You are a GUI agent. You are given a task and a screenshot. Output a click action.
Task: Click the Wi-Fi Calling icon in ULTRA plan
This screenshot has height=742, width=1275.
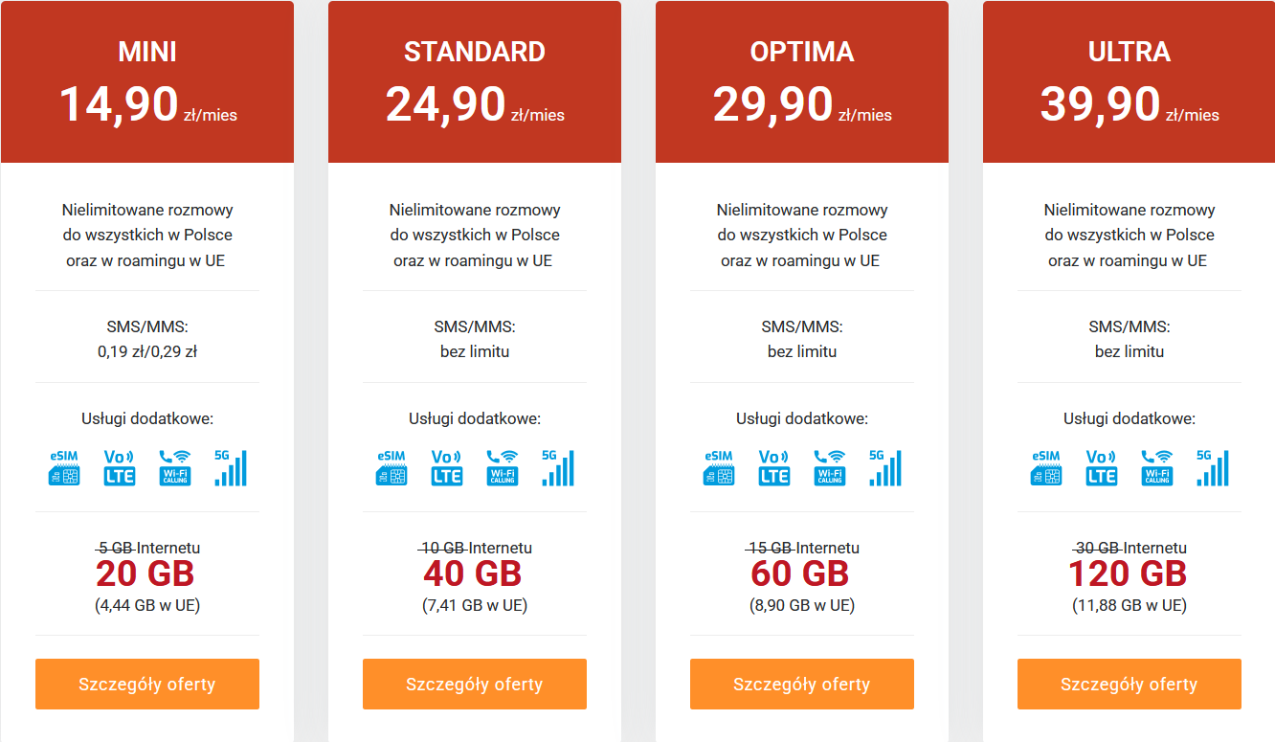click(x=1157, y=468)
